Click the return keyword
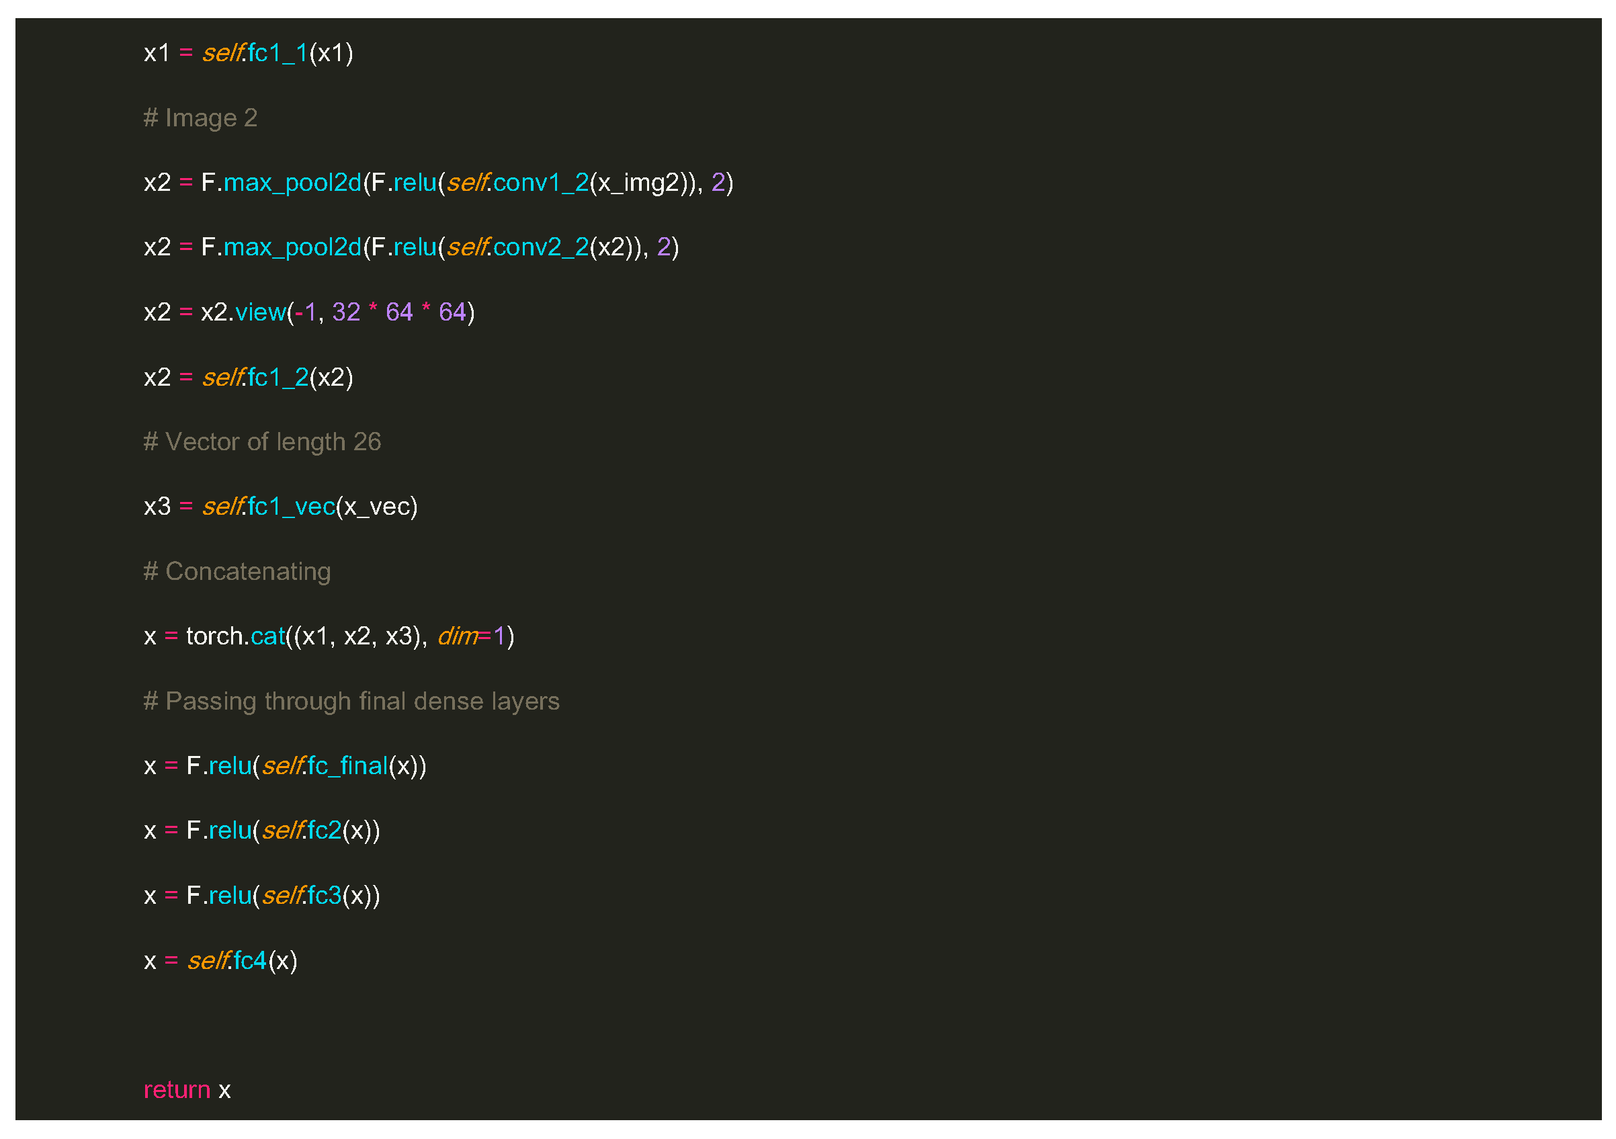Image resolution: width=1616 pixels, height=1139 pixels. (x=177, y=1090)
